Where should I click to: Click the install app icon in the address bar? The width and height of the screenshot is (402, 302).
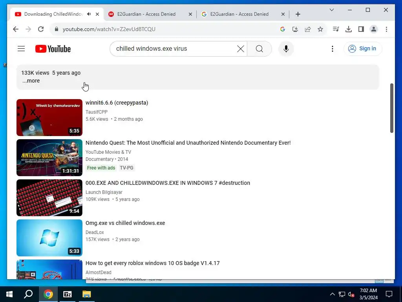coord(295,29)
